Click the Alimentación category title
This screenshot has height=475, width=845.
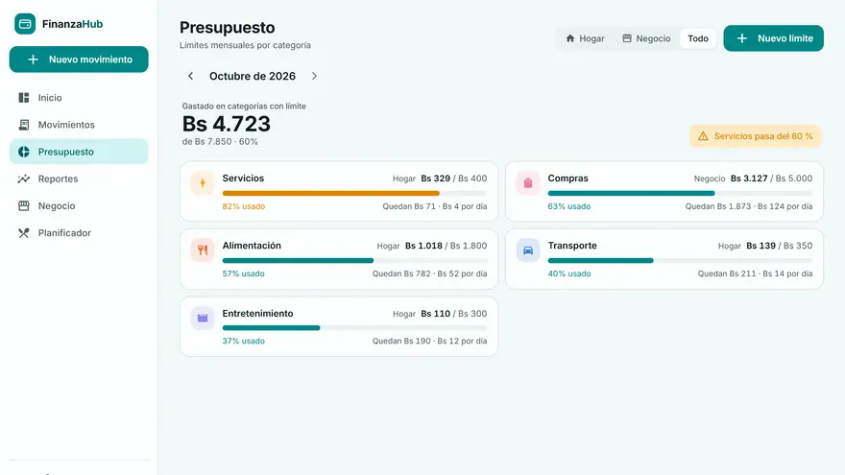(252, 246)
